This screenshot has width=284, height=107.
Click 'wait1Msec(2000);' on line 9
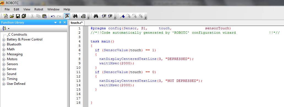117,63
